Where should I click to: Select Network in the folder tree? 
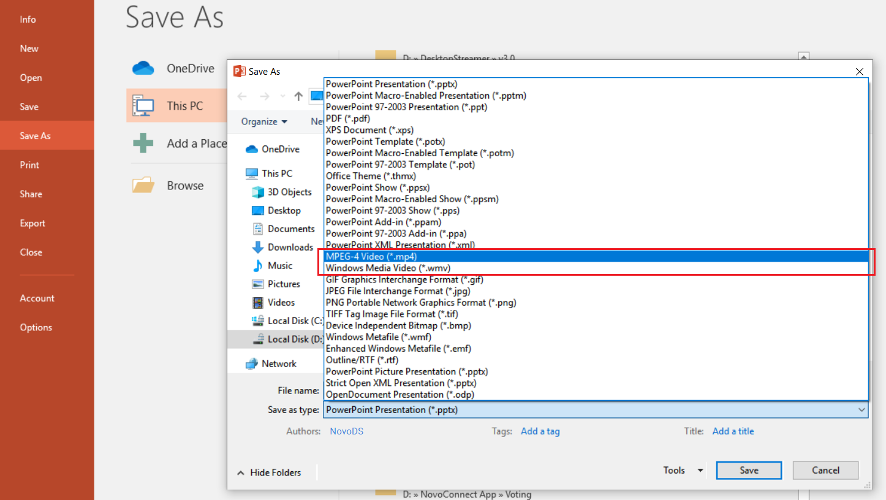pos(271,363)
